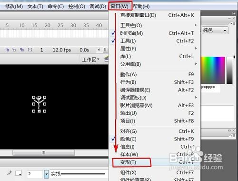The image size is (238, 181).
Task: Show the 输出(U) output panel
Action: point(155,113)
